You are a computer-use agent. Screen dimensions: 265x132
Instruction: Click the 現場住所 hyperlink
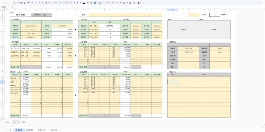pyautogui.click(x=15, y=37)
